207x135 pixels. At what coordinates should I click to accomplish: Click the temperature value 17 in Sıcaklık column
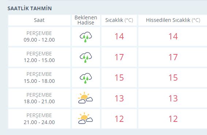click(x=119, y=57)
